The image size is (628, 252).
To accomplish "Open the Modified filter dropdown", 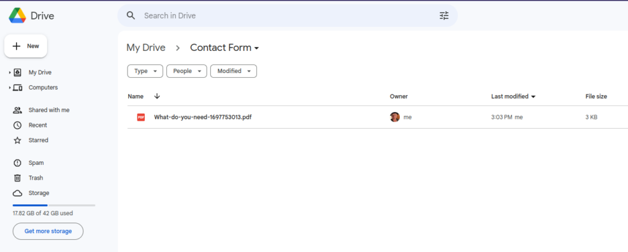I will pyautogui.click(x=234, y=71).
